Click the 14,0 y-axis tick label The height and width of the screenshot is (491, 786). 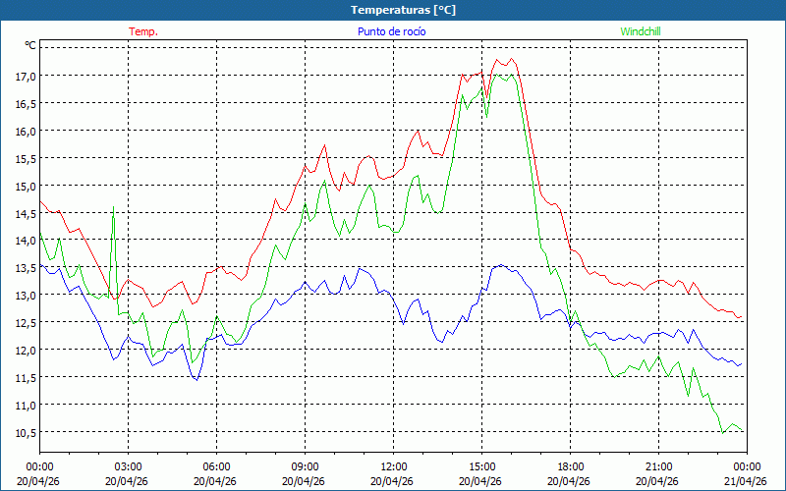point(24,241)
